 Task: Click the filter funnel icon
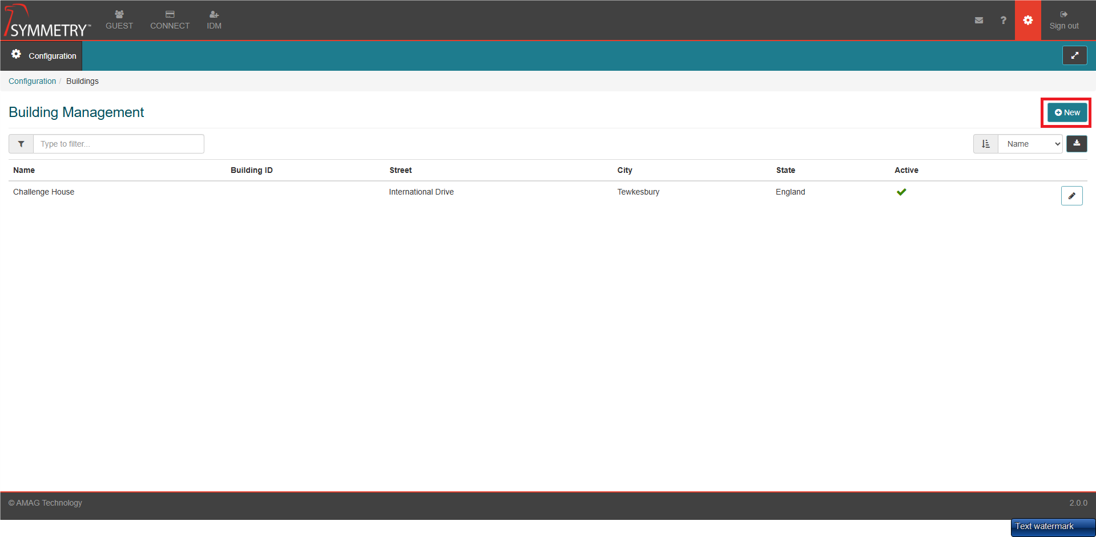pos(21,144)
